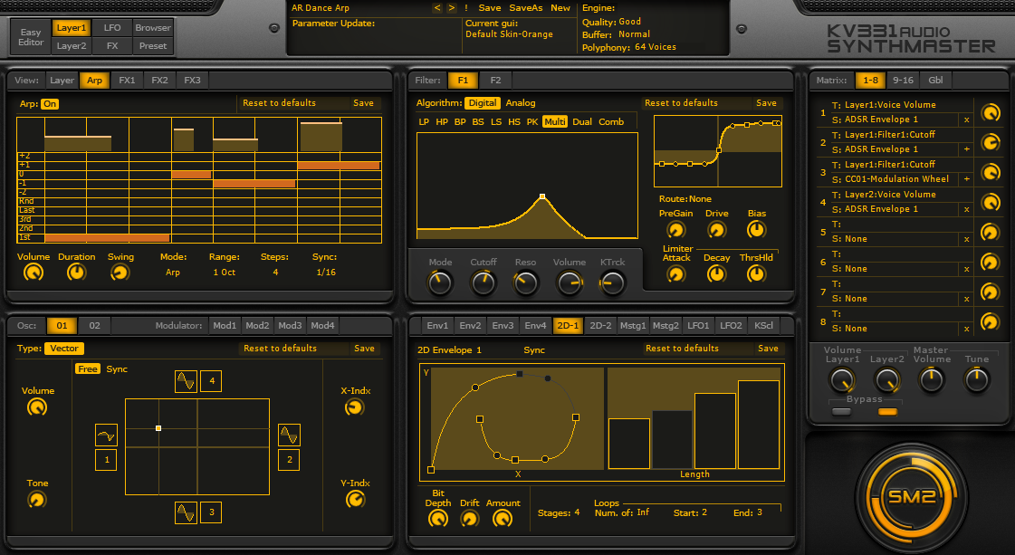Toggle the Layer2 bypass button
Screen dimensions: 1015x555
887,412
